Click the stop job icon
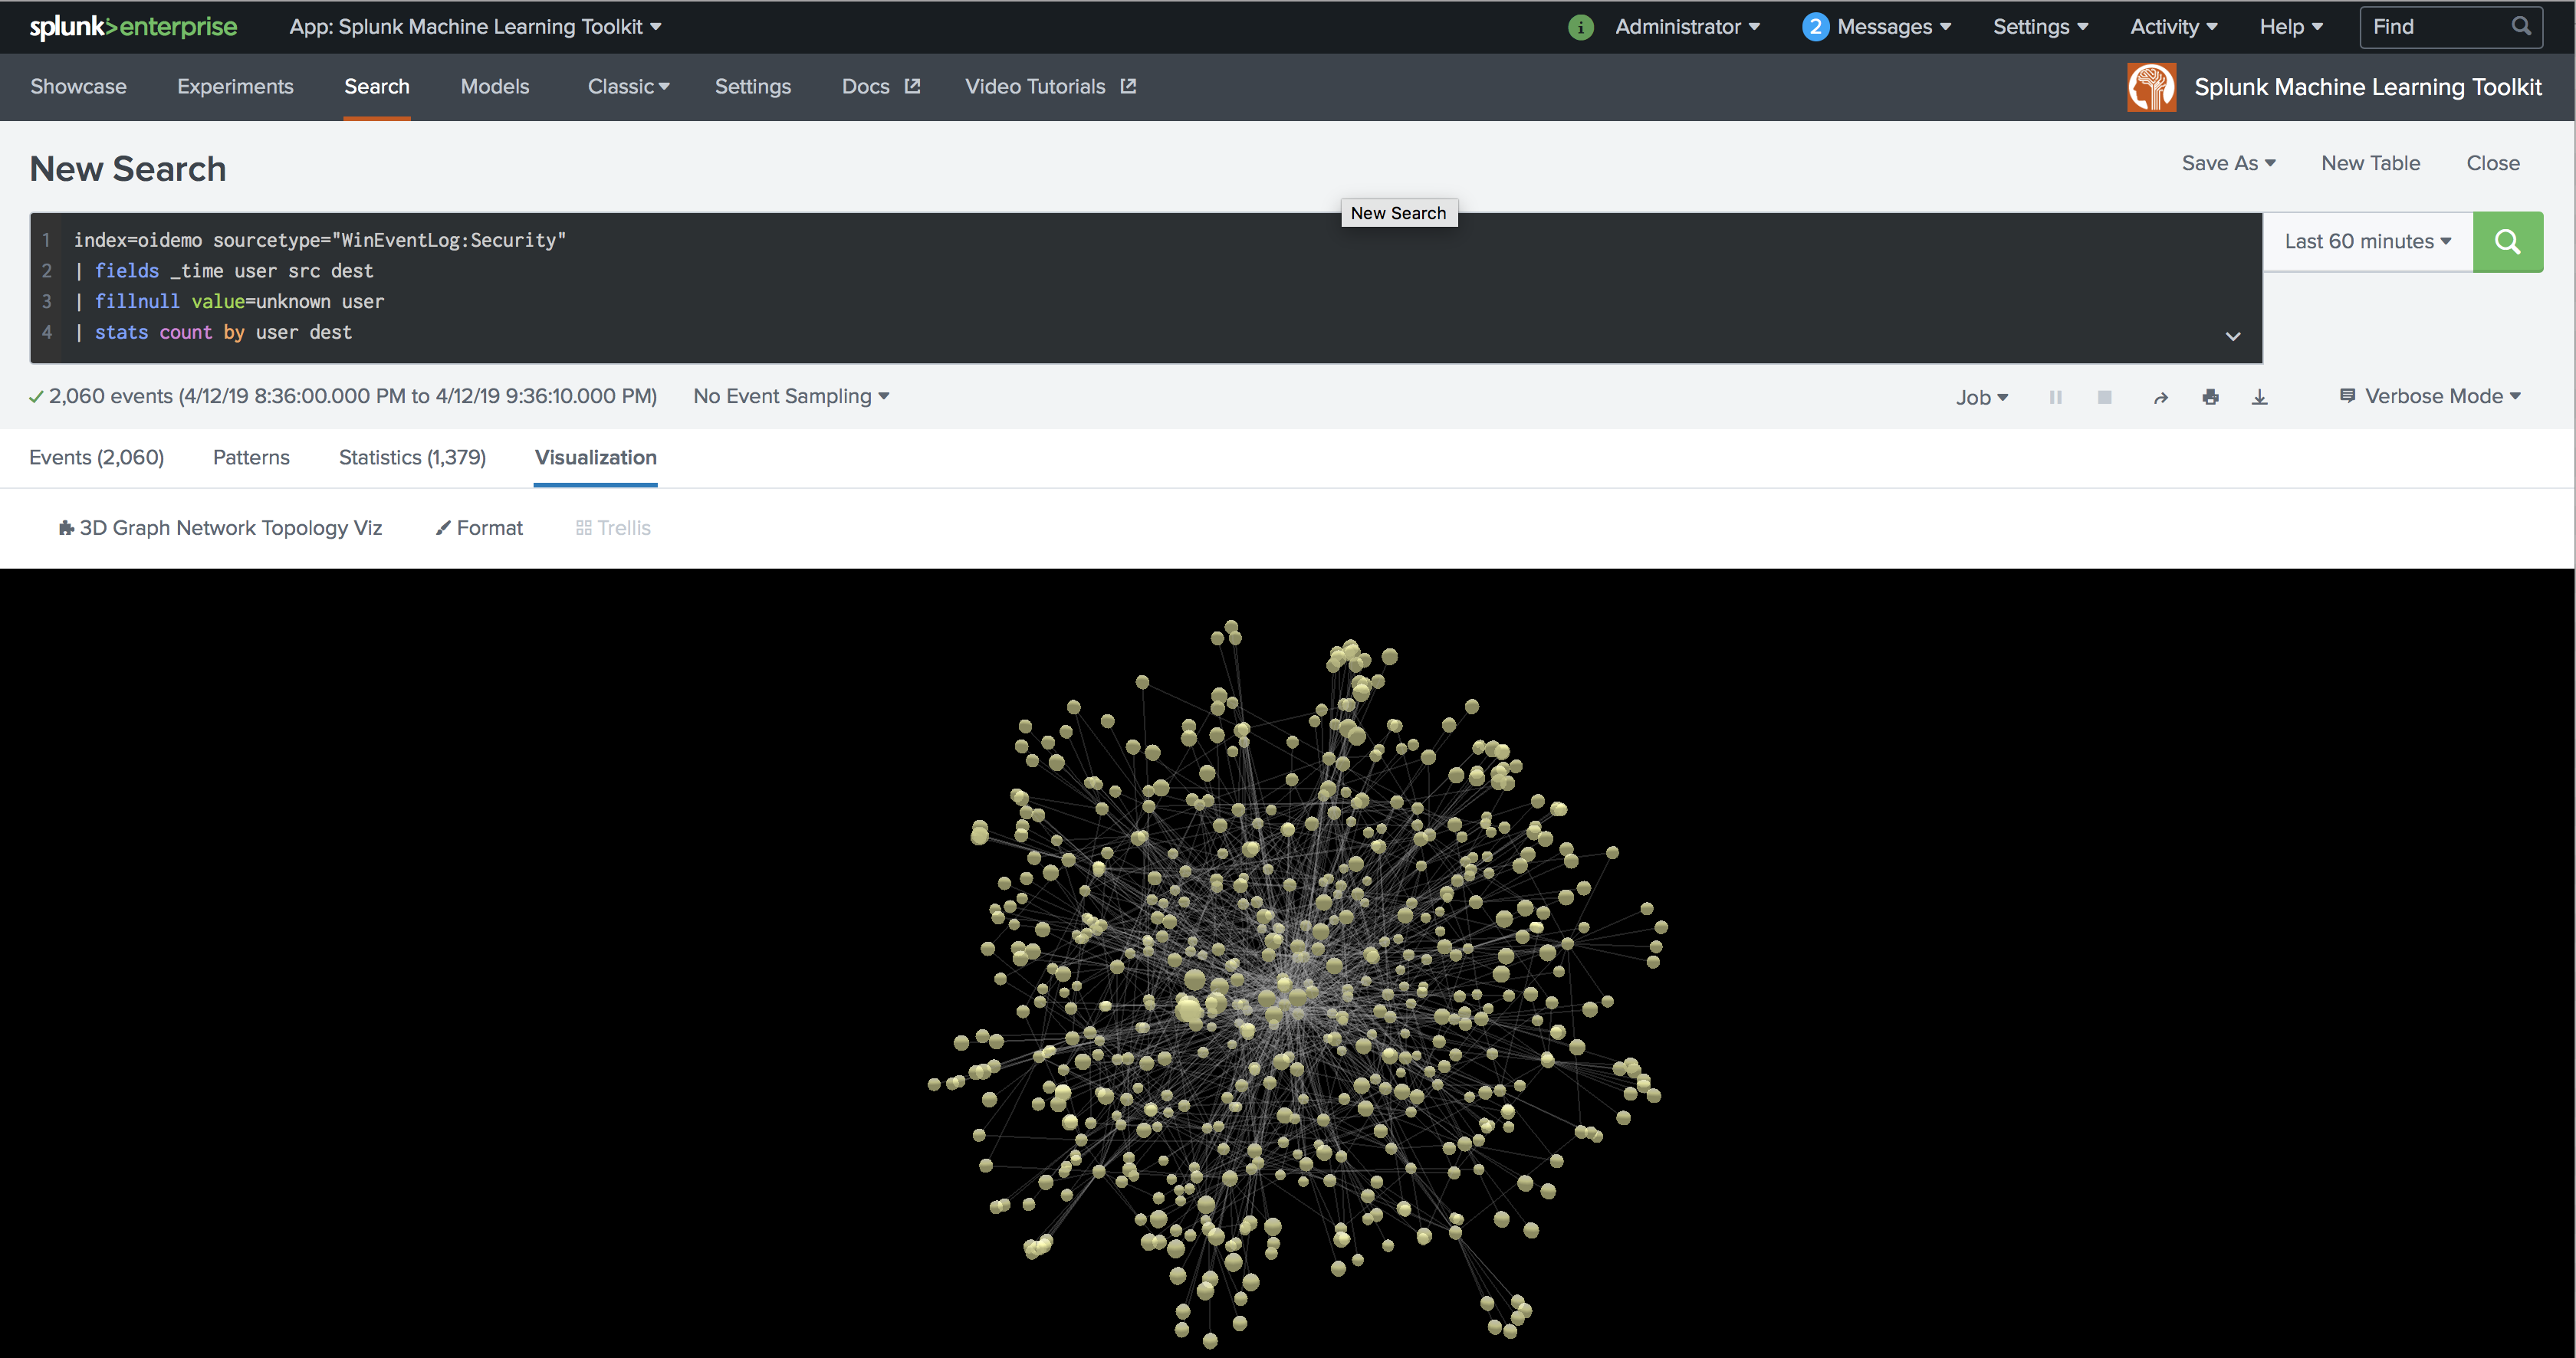Image resolution: width=2576 pixels, height=1358 pixels. pyautogui.click(x=2105, y=397)
